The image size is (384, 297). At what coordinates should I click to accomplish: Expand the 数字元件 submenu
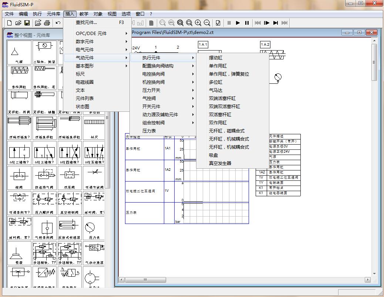coord(97,42)
